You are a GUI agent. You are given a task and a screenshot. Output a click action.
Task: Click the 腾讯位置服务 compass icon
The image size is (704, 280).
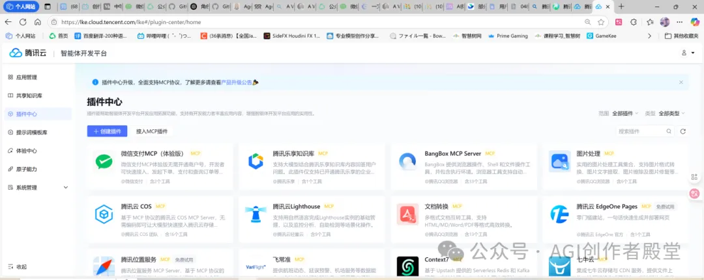pyautogui.click(x=104, y=267)
